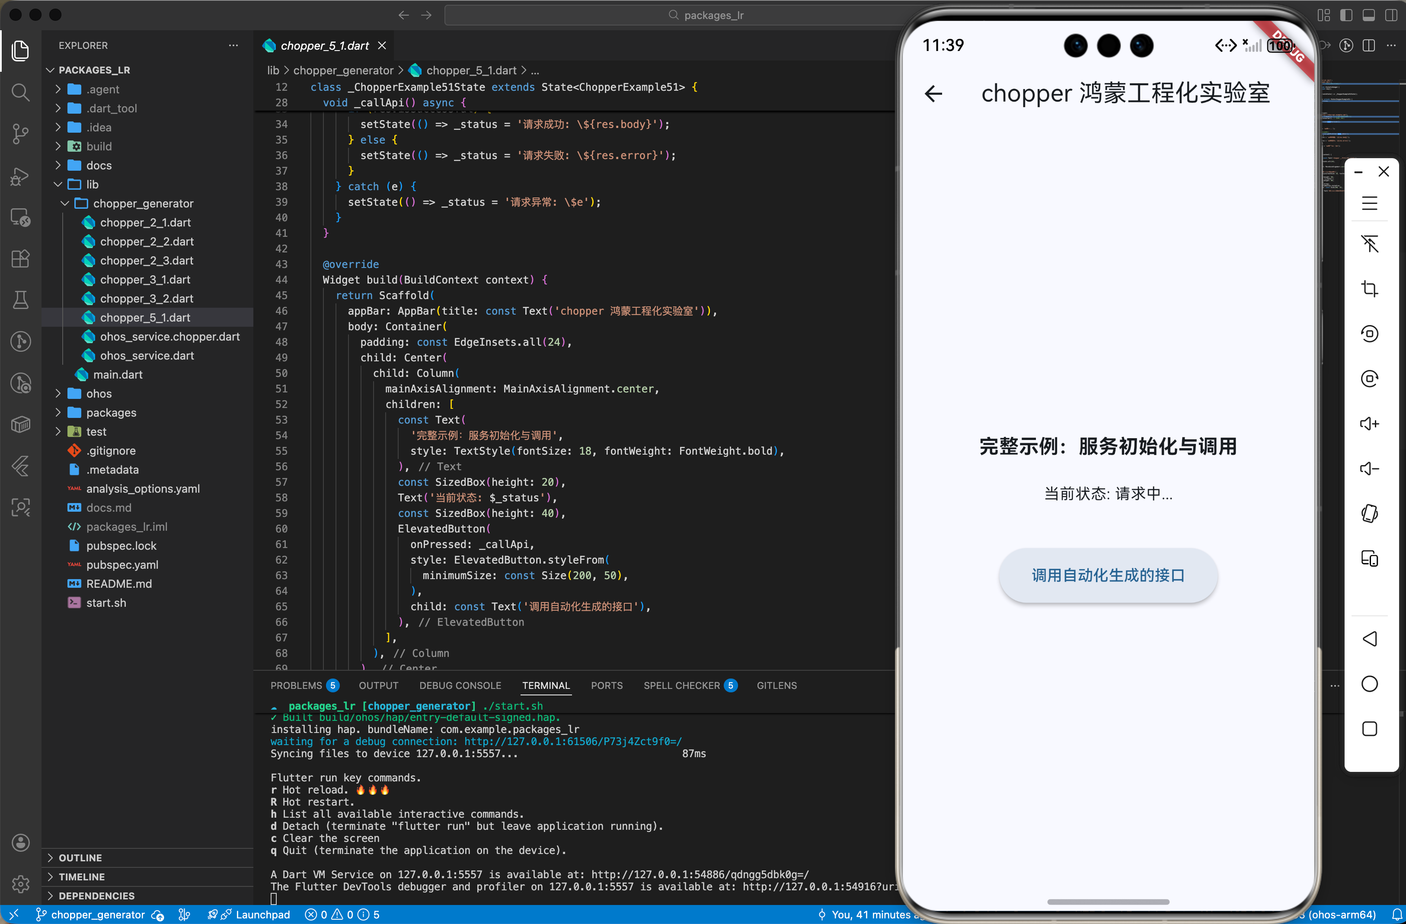Open the Manage gear icon

pos(20,883)
